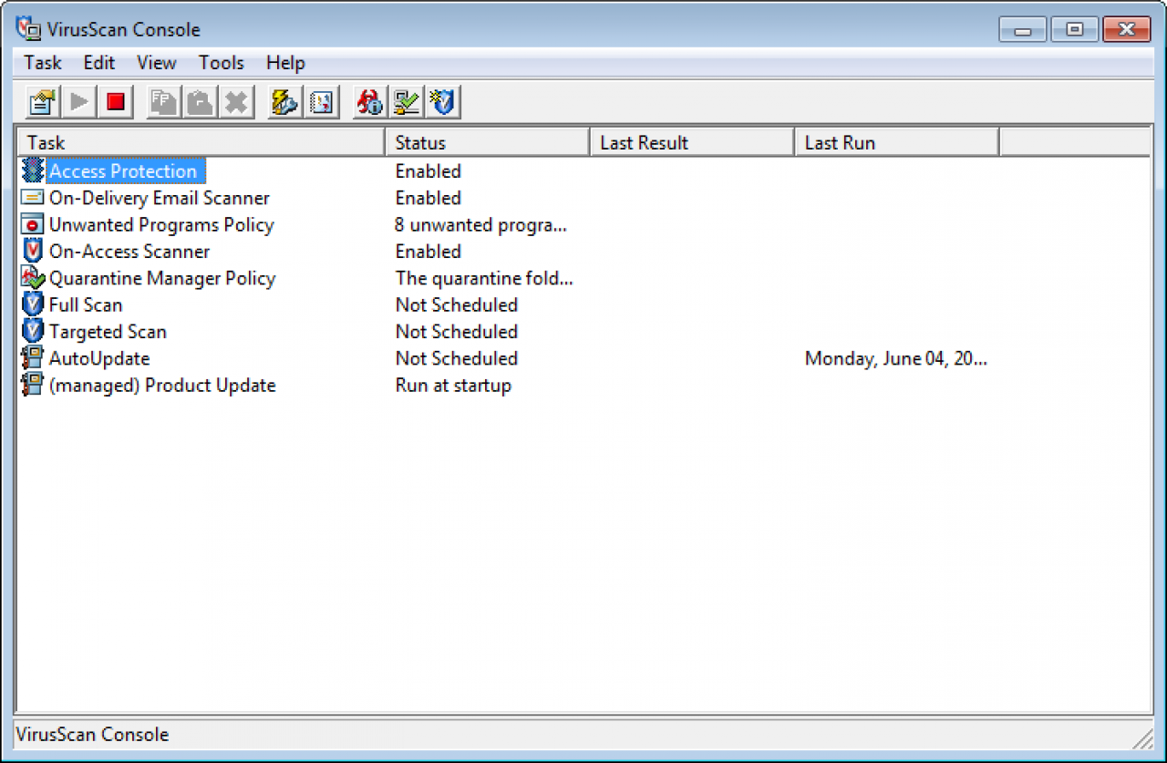Click the Delete X toolbar icon

coord(237,102)
